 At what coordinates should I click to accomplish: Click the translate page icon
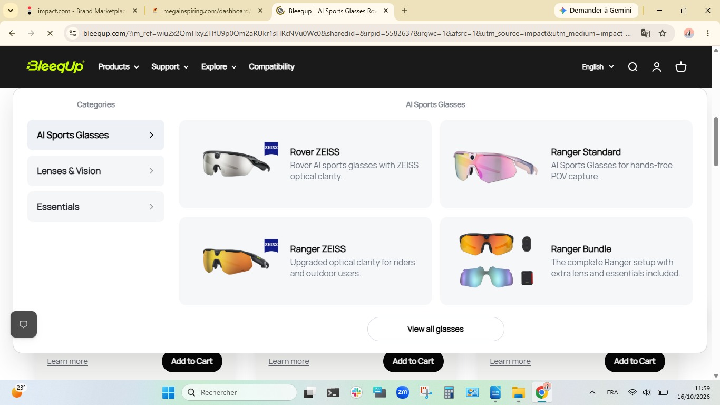tap(645, 33)
